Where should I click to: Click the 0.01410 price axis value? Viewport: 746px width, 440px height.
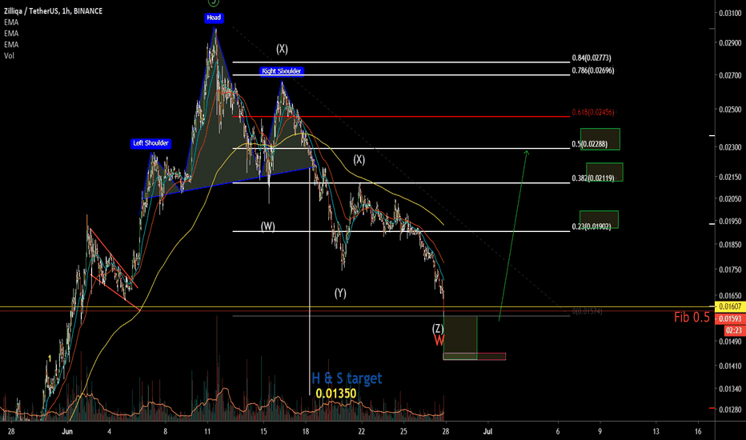coord(730,366)
